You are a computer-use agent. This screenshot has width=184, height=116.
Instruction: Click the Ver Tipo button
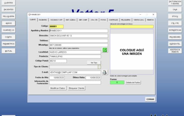point(94,63)
